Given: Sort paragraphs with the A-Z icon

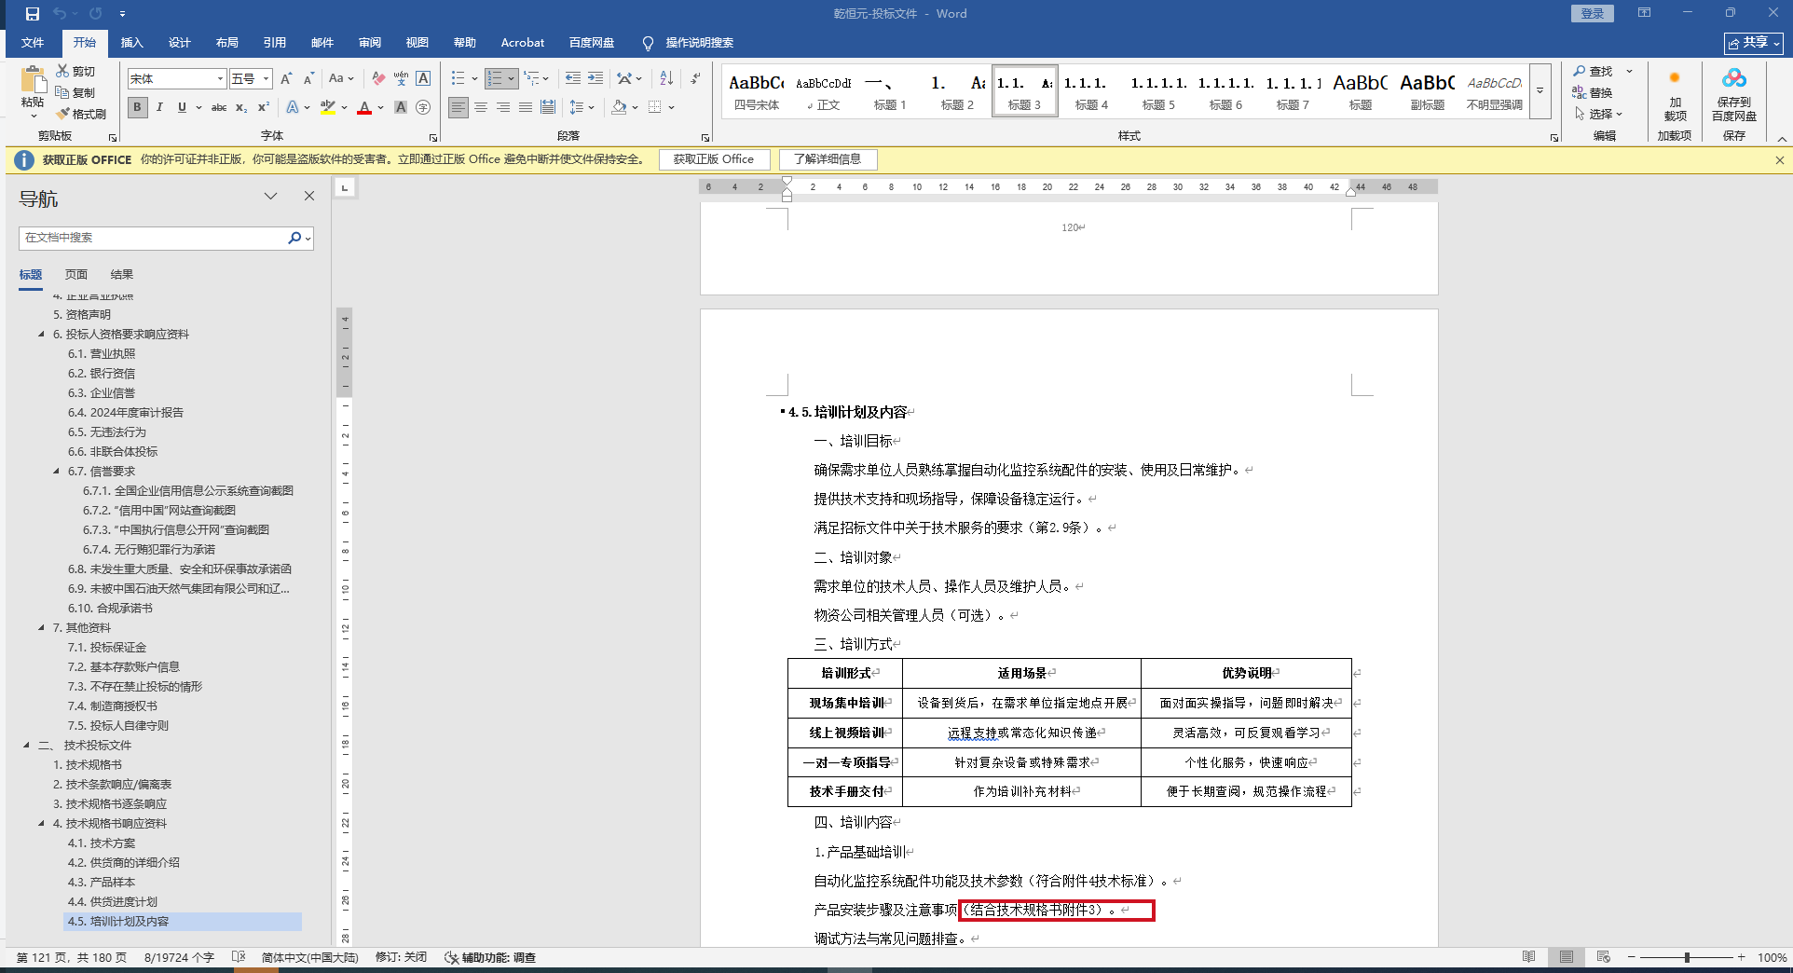Looking at the screenshot, I should 666,78.
